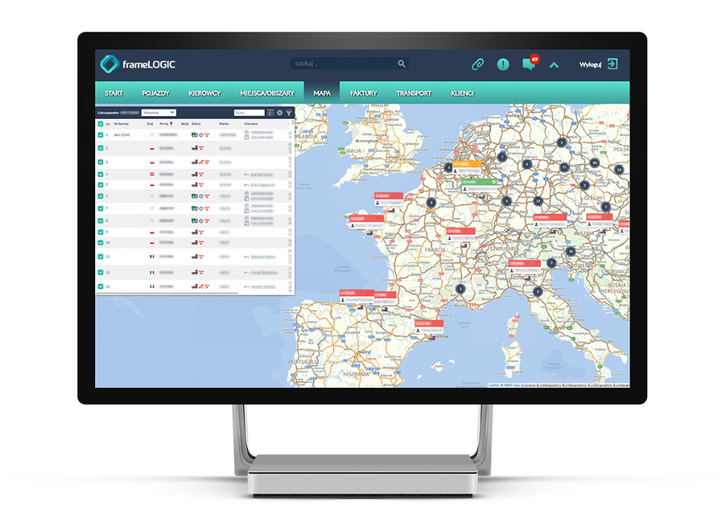Open vehicle list settings gear
The image size is (726, 531).
[279, 113]
